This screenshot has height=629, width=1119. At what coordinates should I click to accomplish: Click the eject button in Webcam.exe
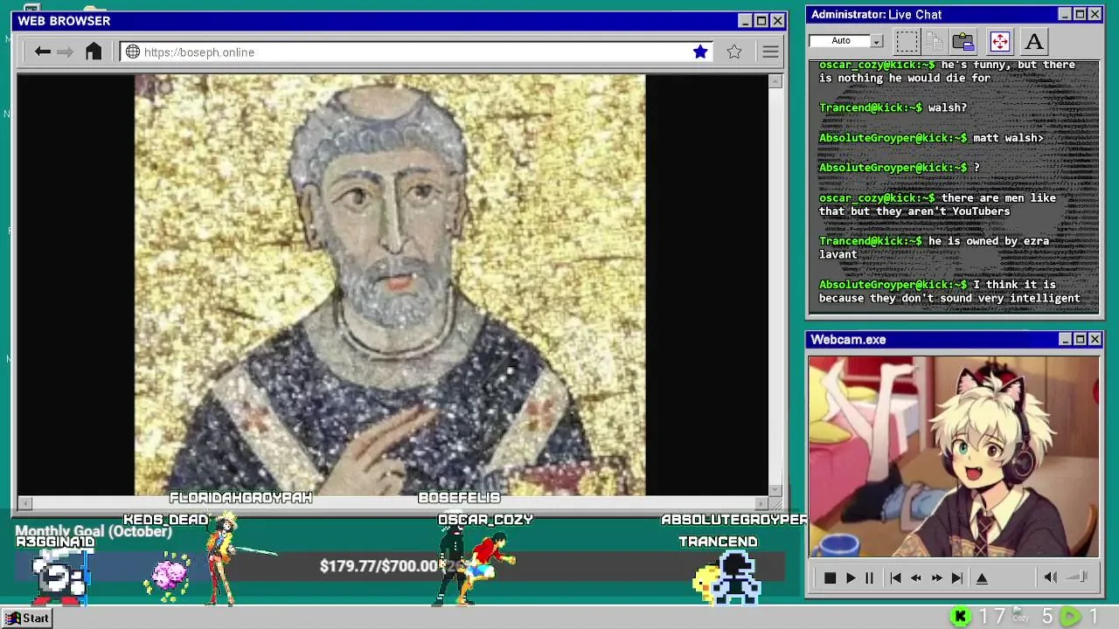982,577
